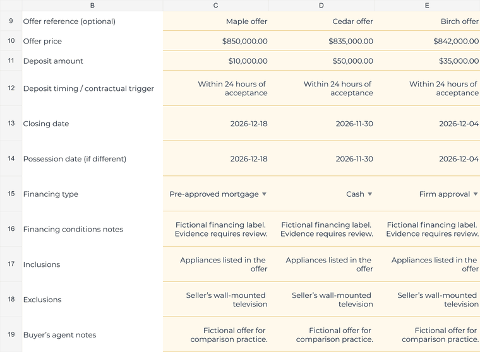Select Birch offer inclusions cell
Screen dimensions: 480x352
pyautogui.click(x=427, y=264)
